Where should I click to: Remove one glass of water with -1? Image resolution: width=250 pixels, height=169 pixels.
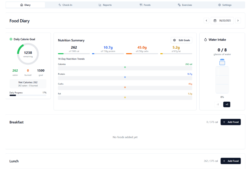pos(217,104)
